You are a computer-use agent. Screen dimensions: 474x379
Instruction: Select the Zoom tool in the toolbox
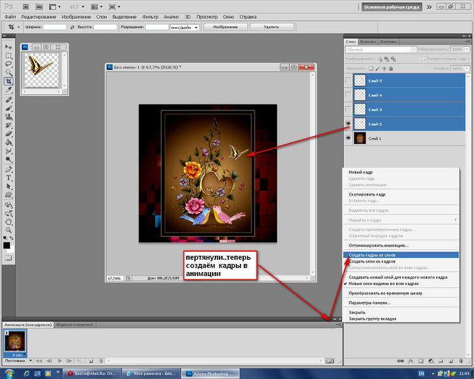[8, 230]
